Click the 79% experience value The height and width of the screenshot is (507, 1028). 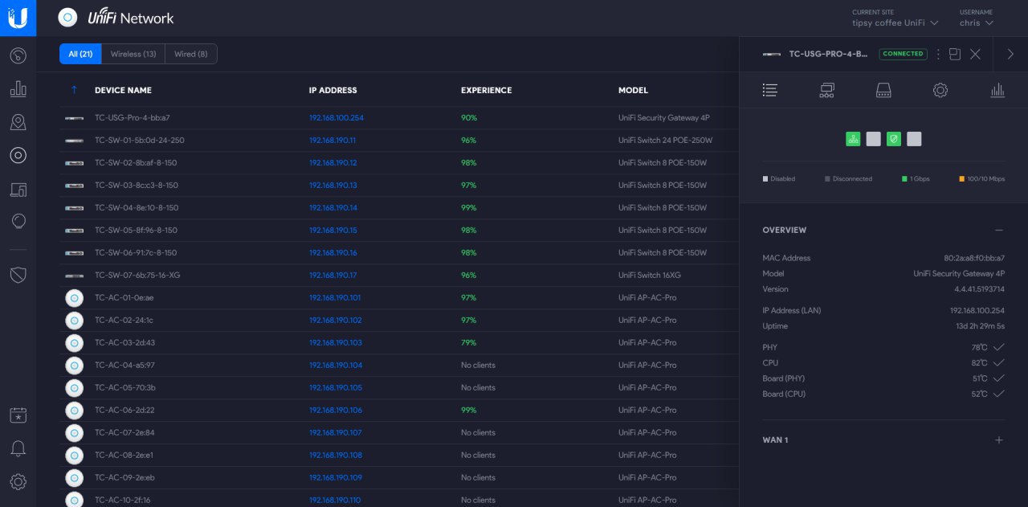[x=469, y=343]
